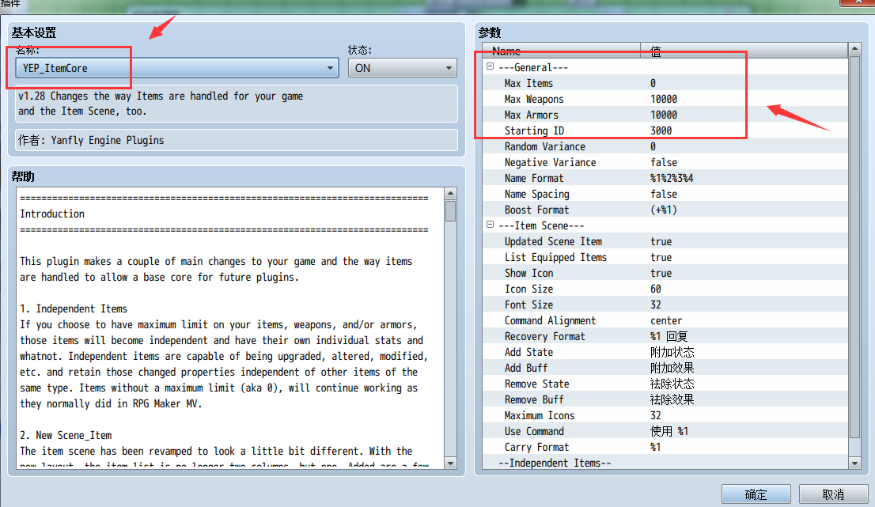Select the Boost Format parameter row
Viewport: 875px width, 507px height.
coord(665,210)
